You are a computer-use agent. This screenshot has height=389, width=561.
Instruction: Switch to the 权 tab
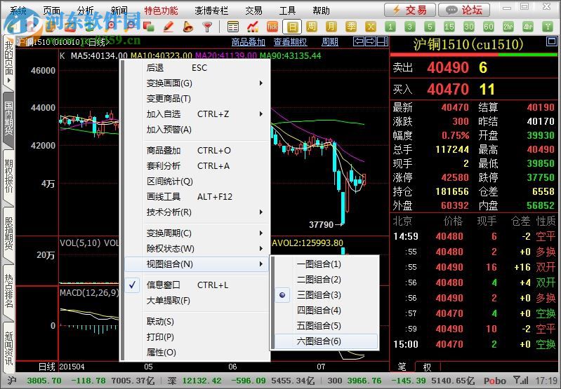pyautogui.click(x=427, y=367)
